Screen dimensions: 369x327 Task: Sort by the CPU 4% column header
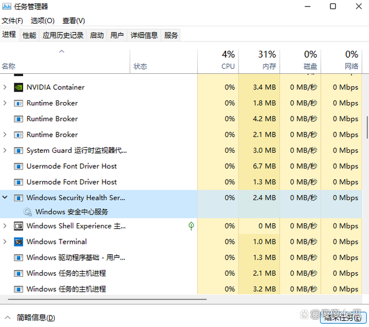(218, 61)
